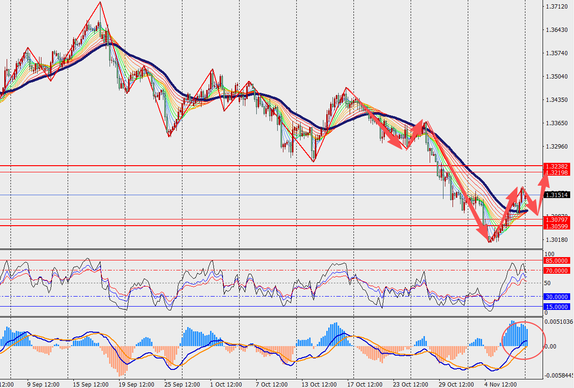Select the red 1.32198 price level label
This screenshot has height=388, width=574.
[557, 172]
